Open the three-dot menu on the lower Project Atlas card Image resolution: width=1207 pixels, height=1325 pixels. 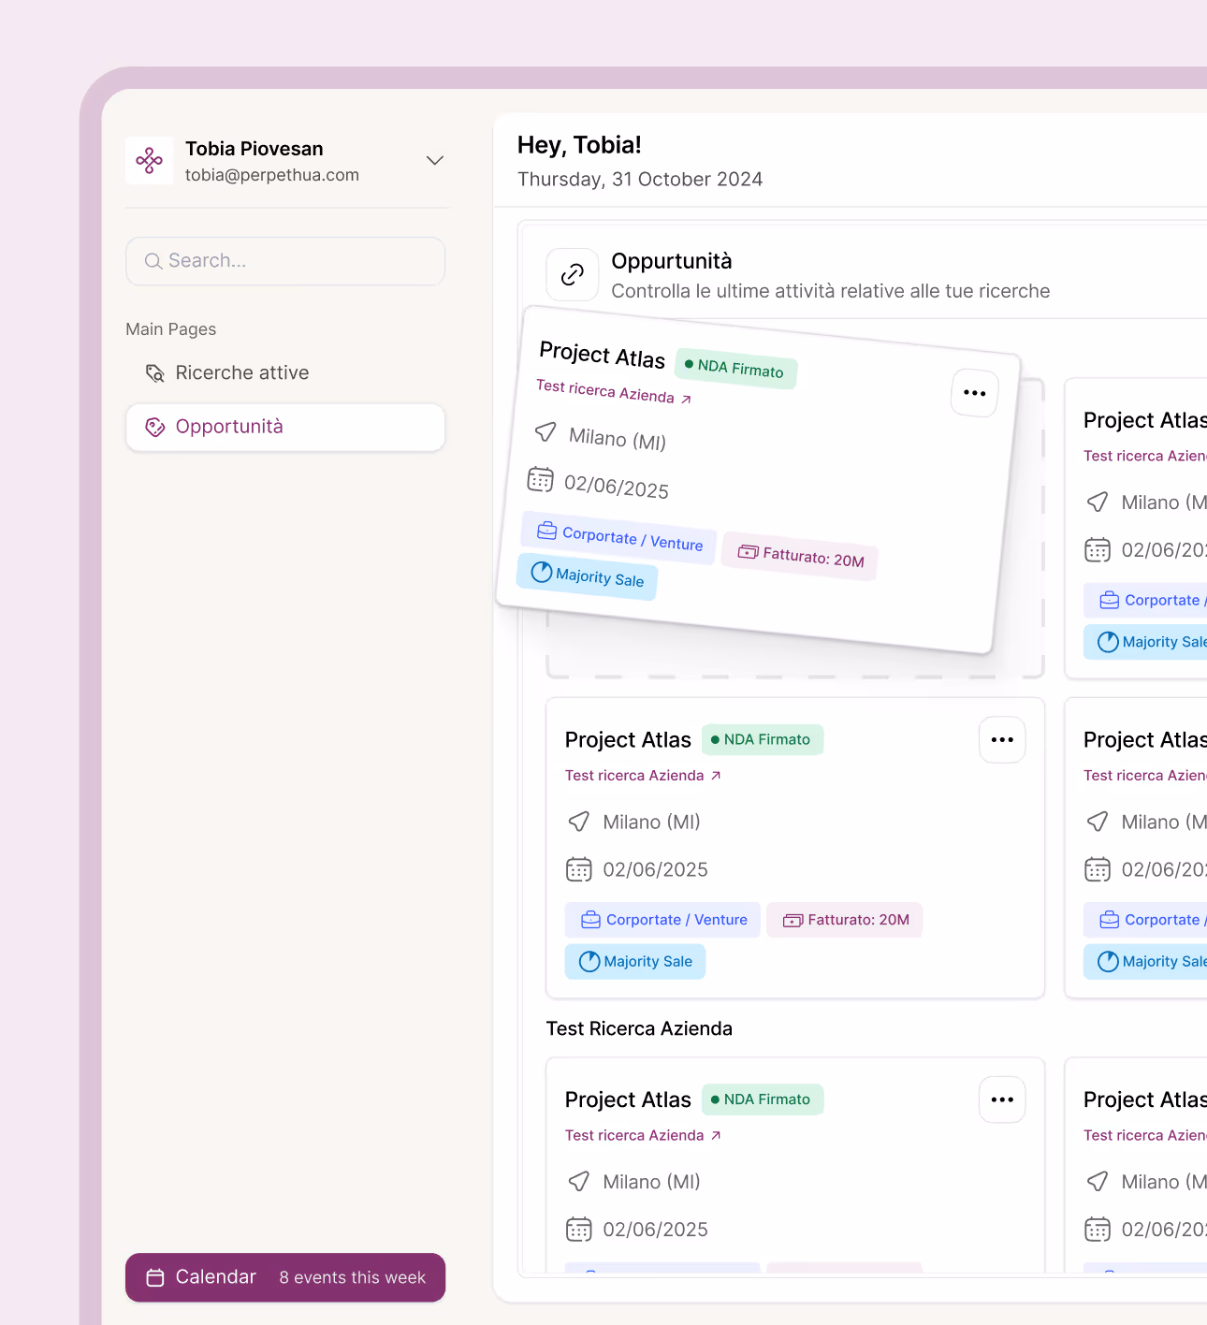pos(1001,1099)
